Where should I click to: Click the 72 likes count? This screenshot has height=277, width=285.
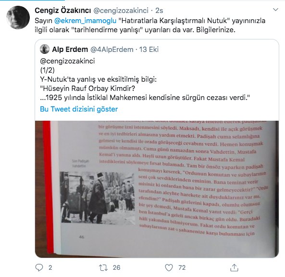pyautogui.click(x=182, y=267)
